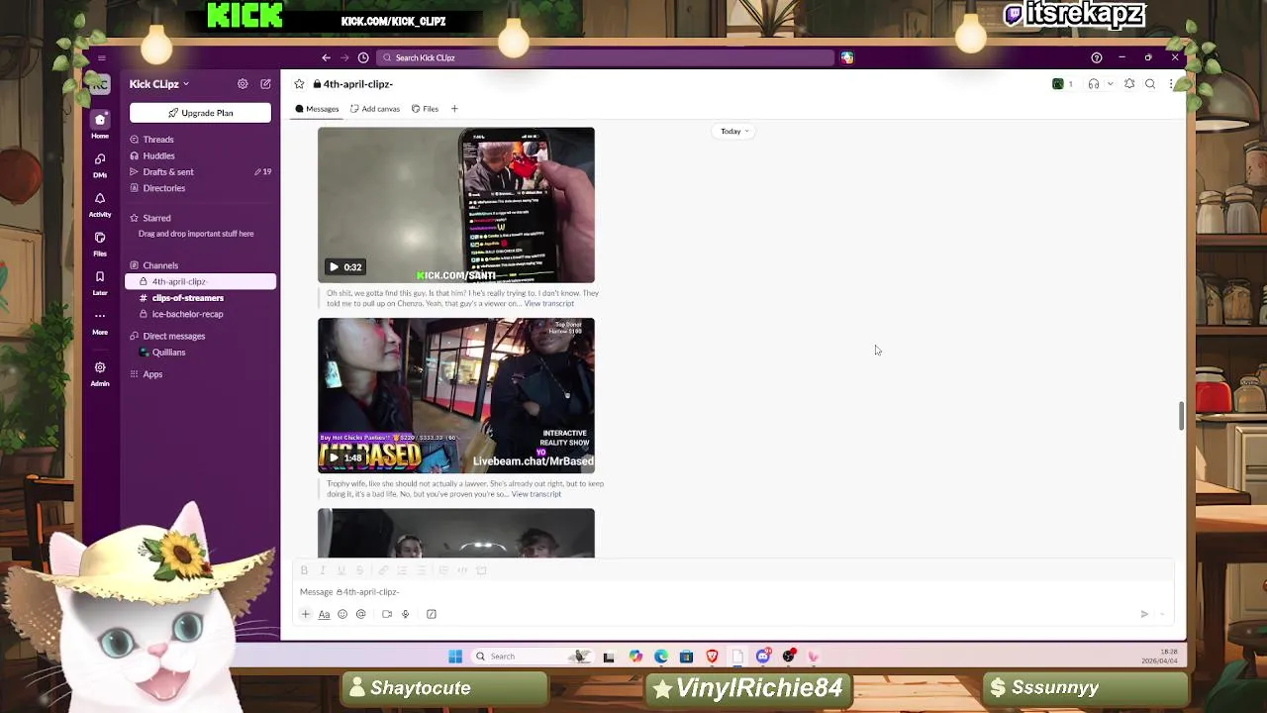Viewport: 1267px width, 713px height.
Task: Start a huddle with headphones icon
Action: (1094, 84)
